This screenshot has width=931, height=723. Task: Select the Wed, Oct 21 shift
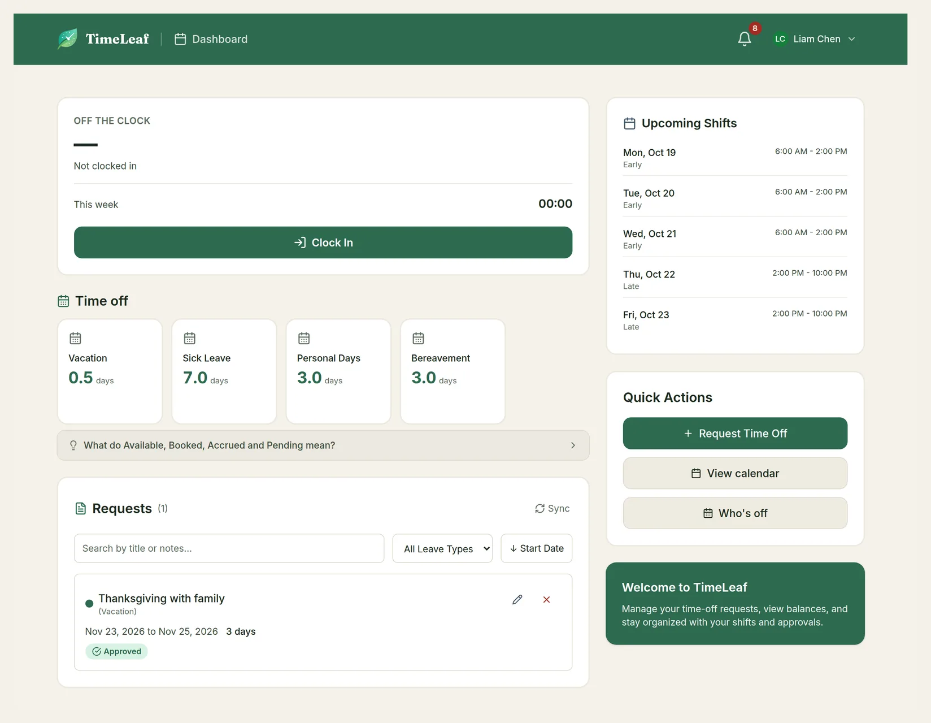click(x=735, y=239)
